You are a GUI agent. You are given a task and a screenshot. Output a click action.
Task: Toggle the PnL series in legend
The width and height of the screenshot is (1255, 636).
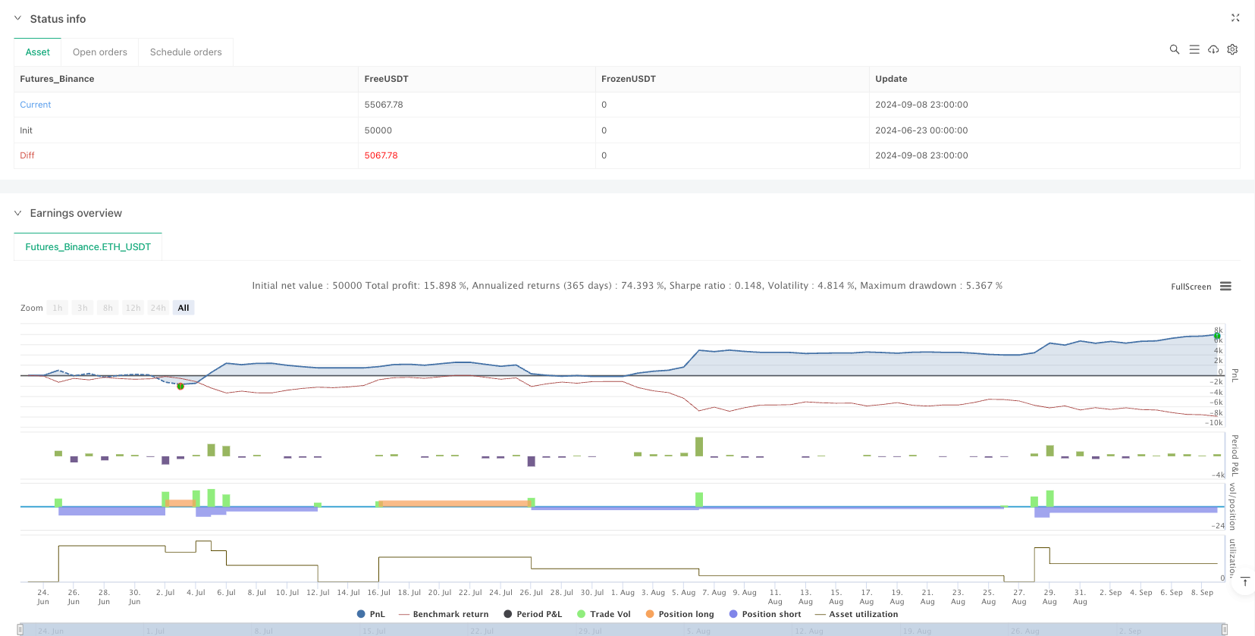click(x=371, y=614)
